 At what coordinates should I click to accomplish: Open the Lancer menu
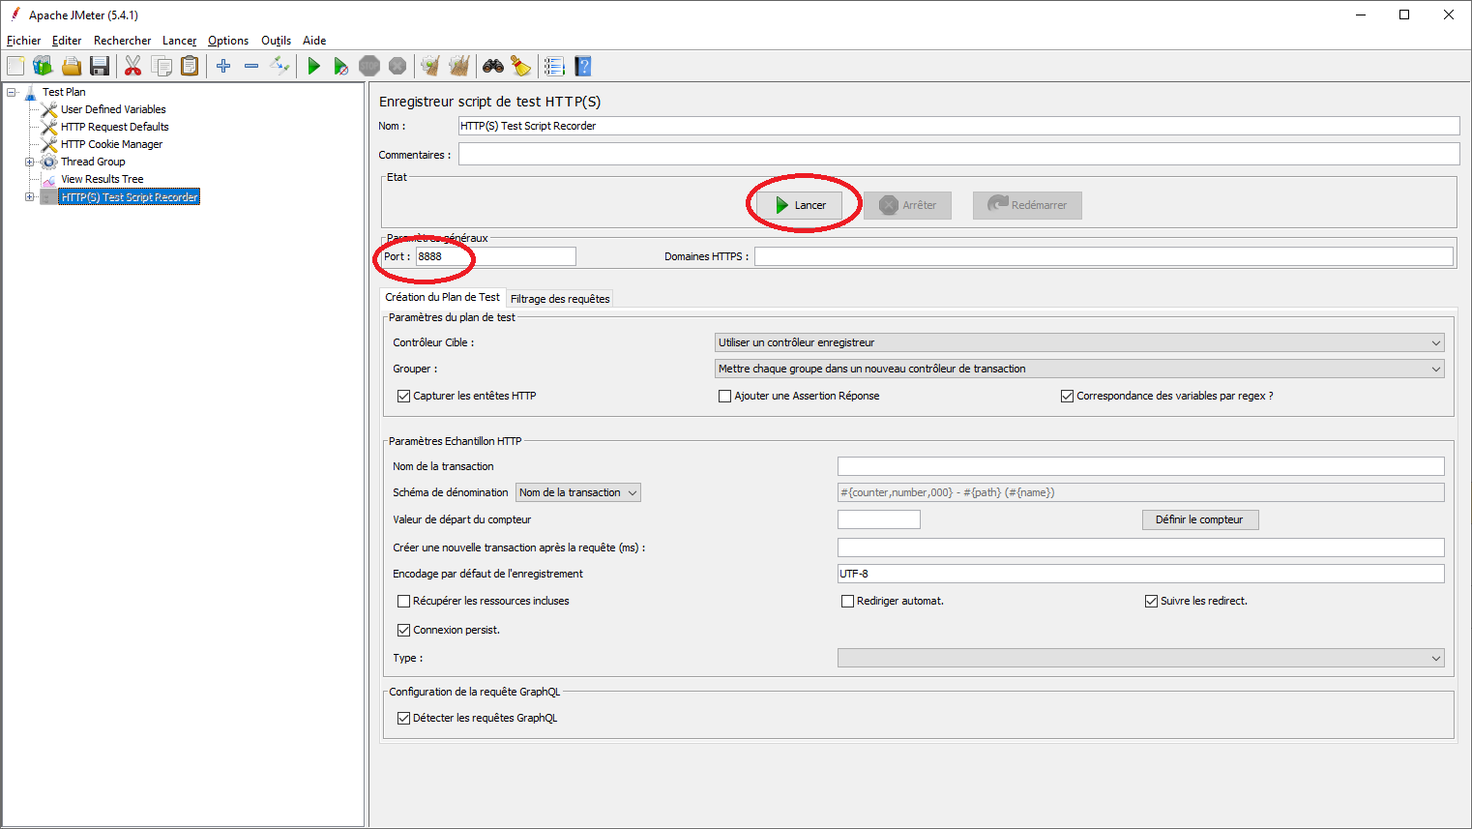click(179, 41)
